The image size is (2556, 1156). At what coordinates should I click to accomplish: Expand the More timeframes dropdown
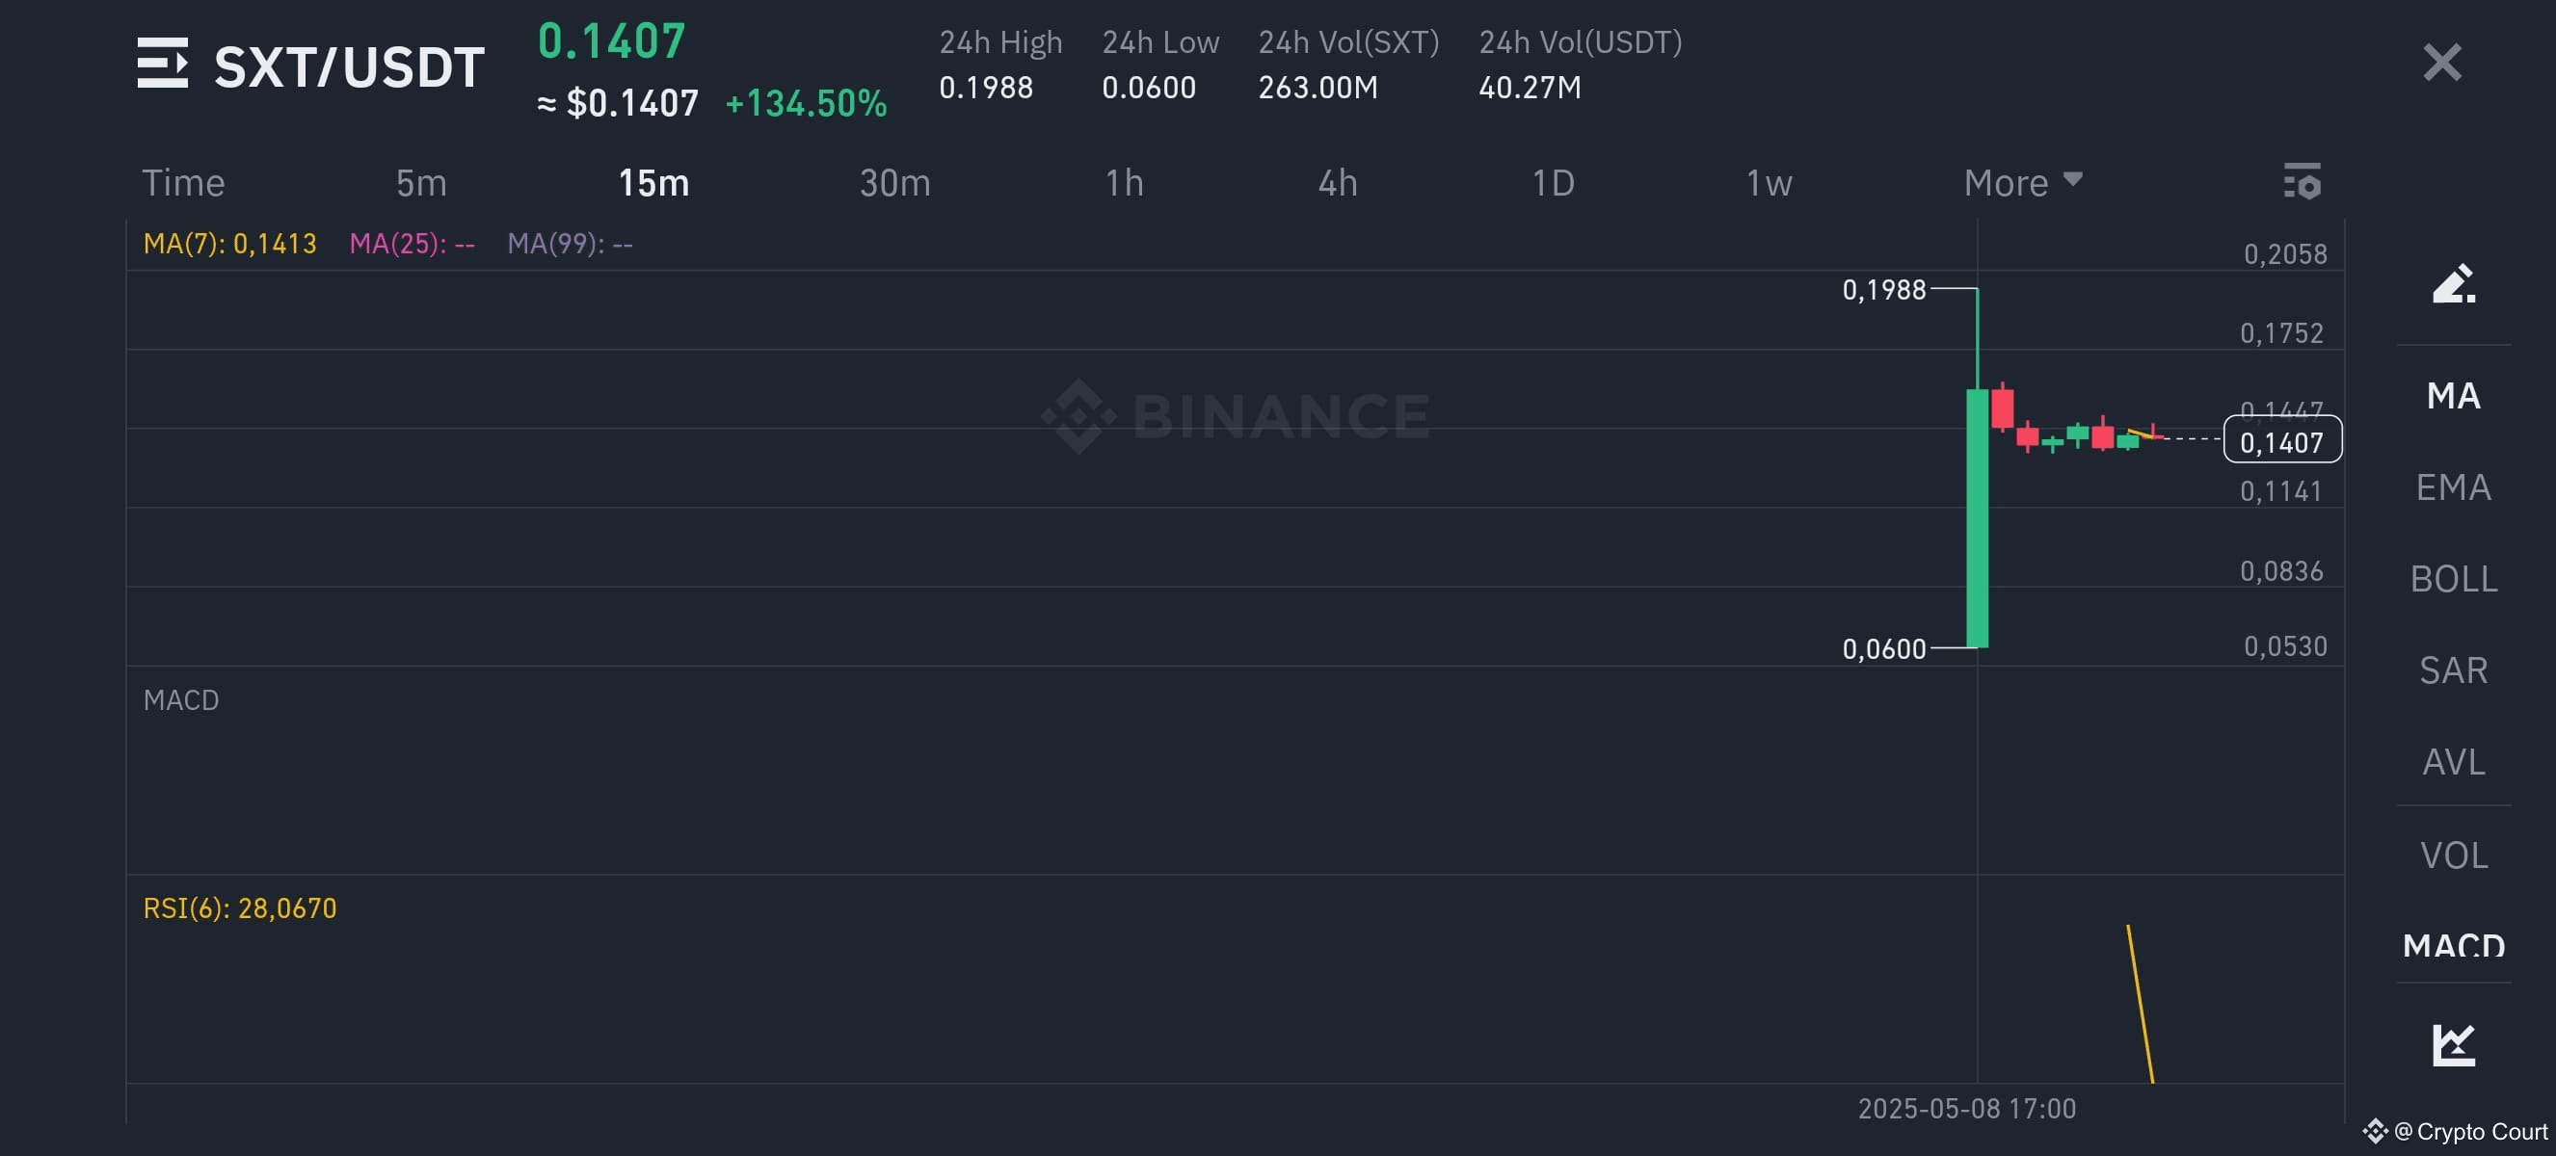coord(2022,182)
